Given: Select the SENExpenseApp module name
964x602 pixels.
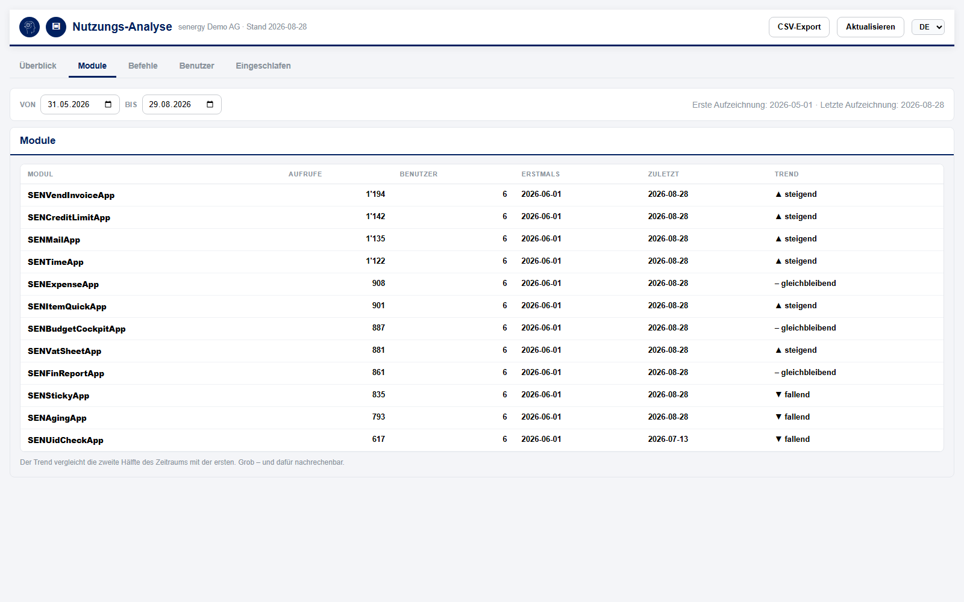Looking at the screenshot, I should (63, 284).
